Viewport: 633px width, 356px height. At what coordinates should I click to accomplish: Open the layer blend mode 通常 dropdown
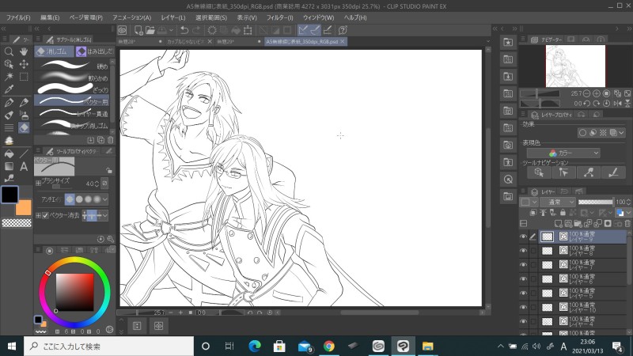[x=558, y=202]
